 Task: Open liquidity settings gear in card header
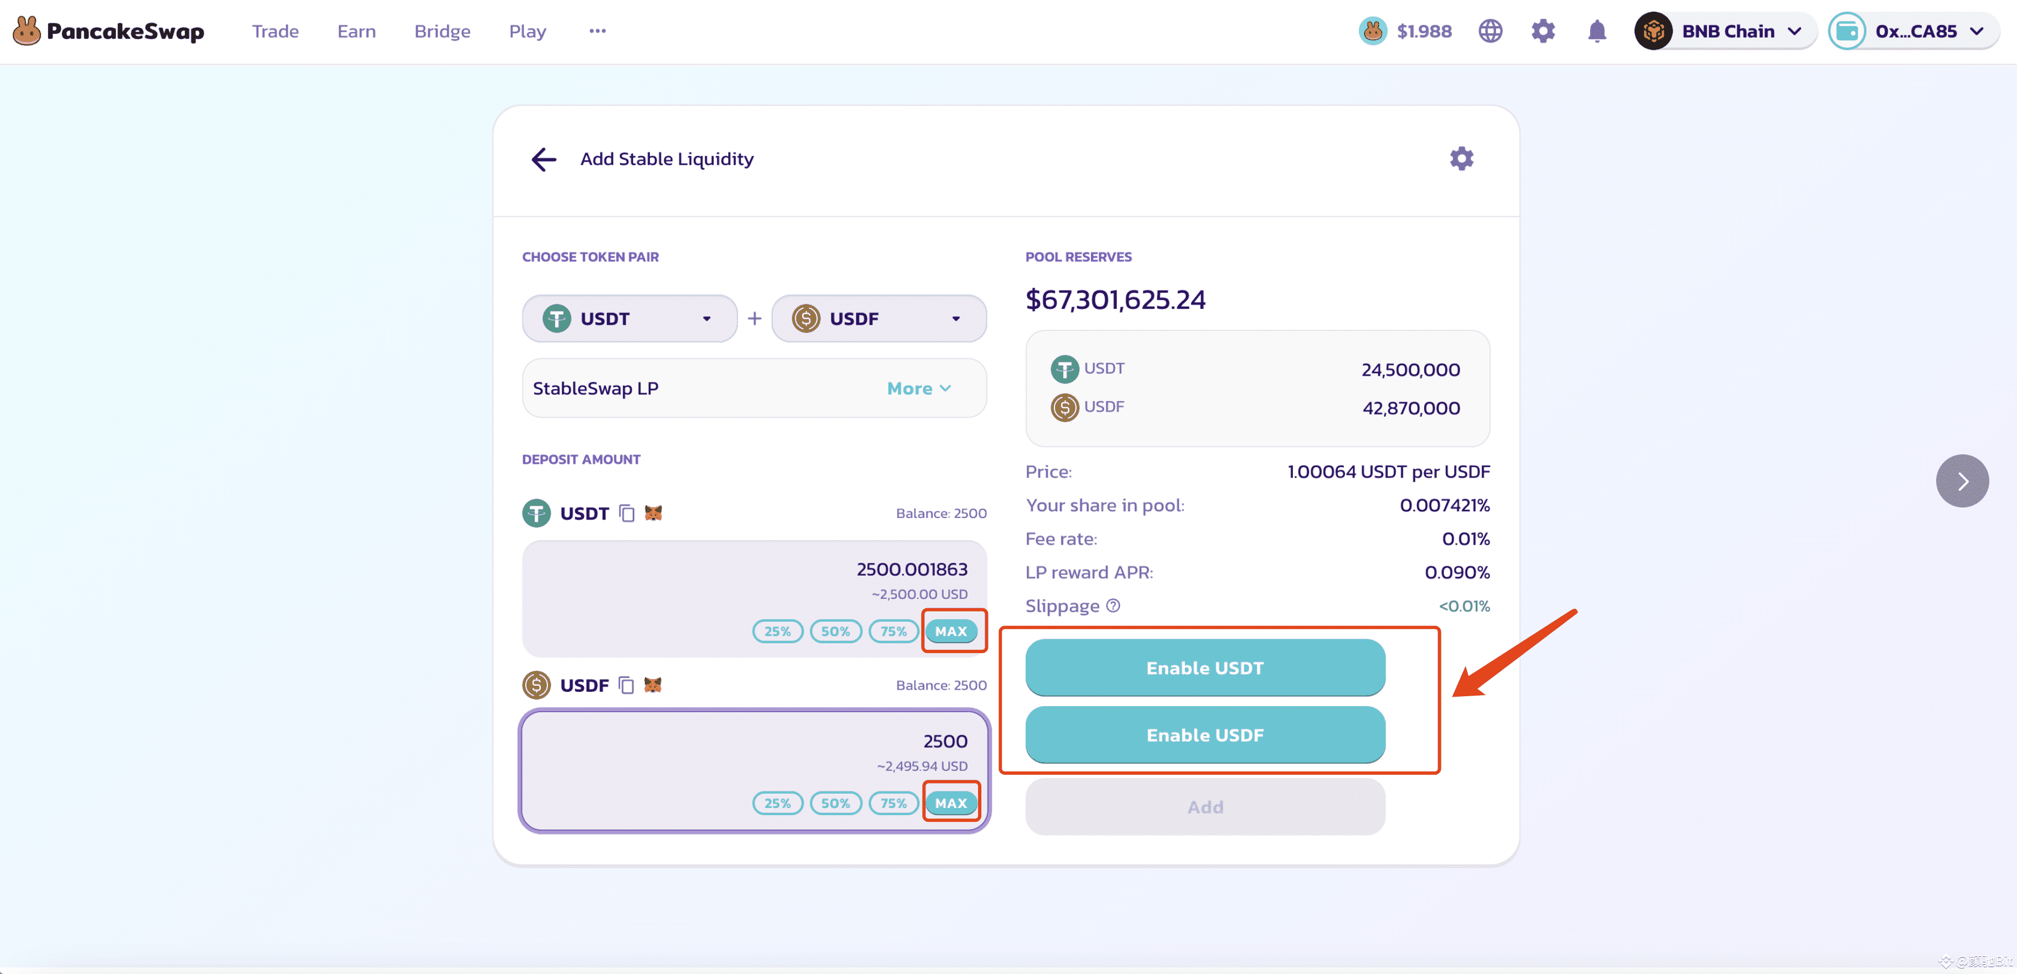1461,159
